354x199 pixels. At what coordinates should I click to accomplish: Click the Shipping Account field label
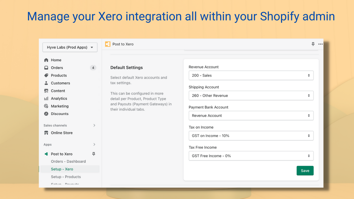click(x=204, y=87)
